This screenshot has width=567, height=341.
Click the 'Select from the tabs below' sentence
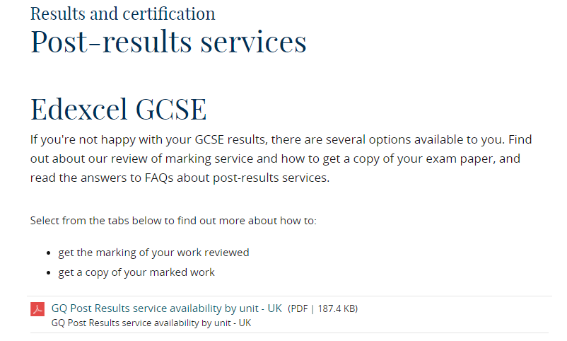click(x=173, y=221)
